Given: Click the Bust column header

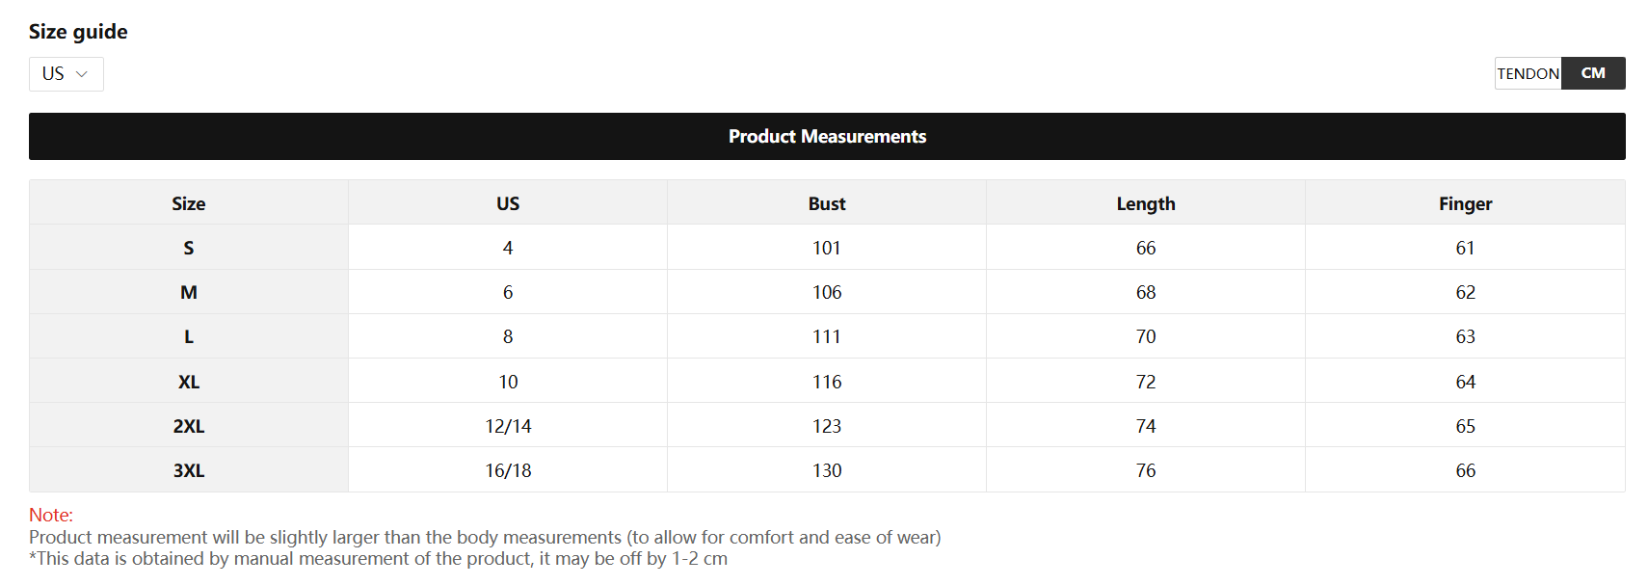Looking at the screenshot, I should pos(827,203).
